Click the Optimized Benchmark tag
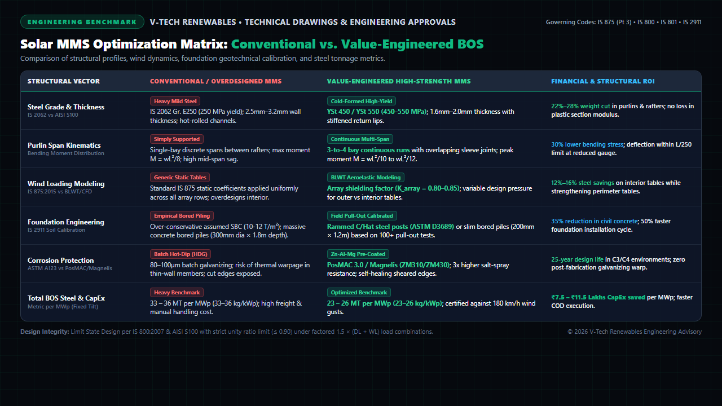Screen dimensions: 722x406 (359, 293)
